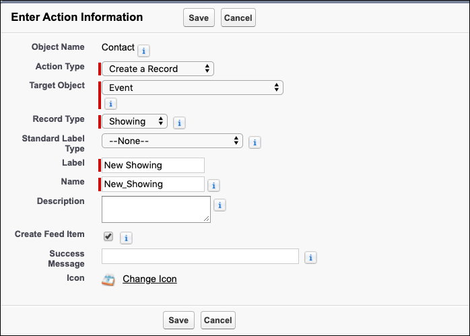This screenshot has width=470, height=336.
Task: Follow the Change Icon link
Action: coord(149,279)
